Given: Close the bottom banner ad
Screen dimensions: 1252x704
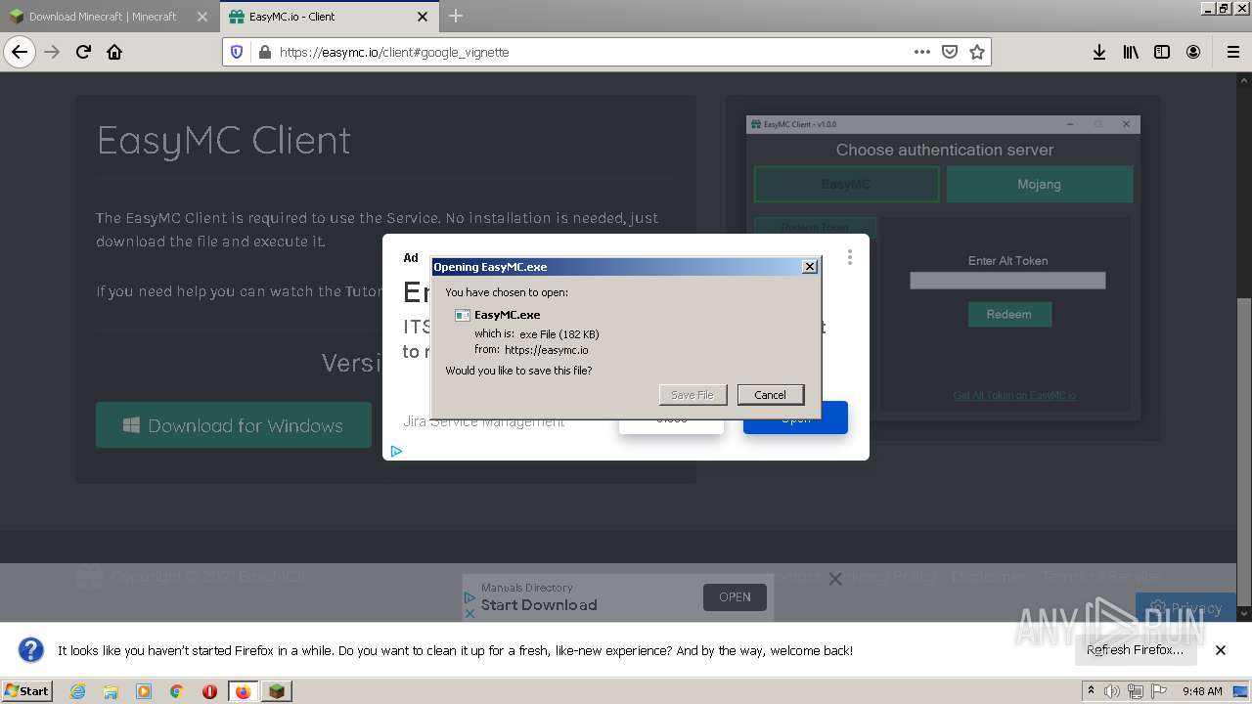Looking at the screenshot, I should tap(835, 579).
